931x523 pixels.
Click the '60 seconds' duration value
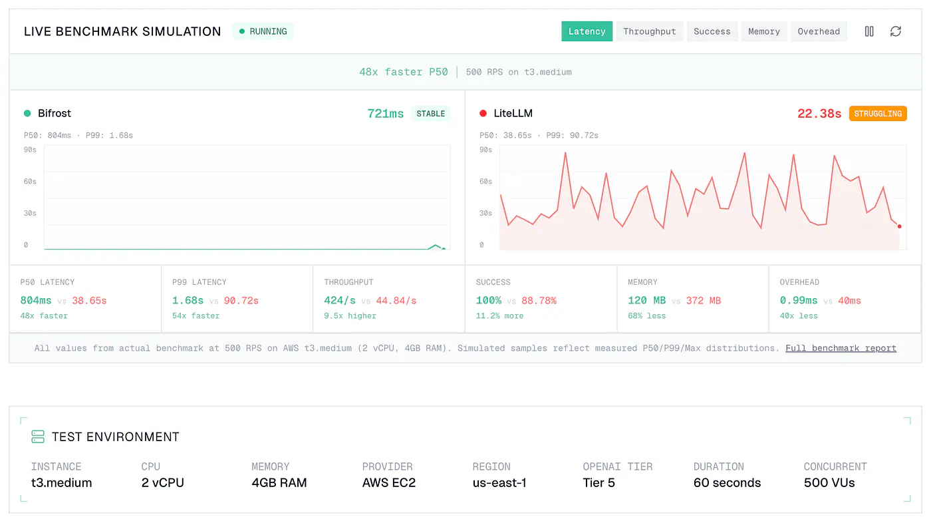pos(727,483)
